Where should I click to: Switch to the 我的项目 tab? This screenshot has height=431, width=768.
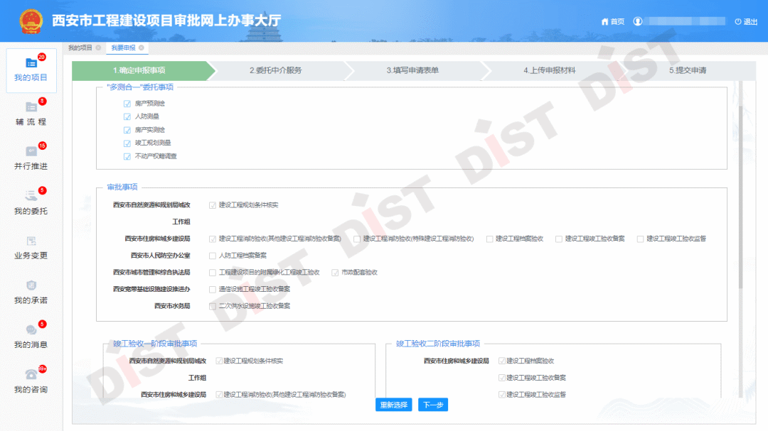[x=80, y=48]
